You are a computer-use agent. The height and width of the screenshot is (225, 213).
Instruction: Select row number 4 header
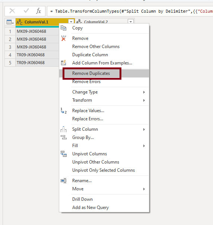pyautogui.click(x=10, y=55)
